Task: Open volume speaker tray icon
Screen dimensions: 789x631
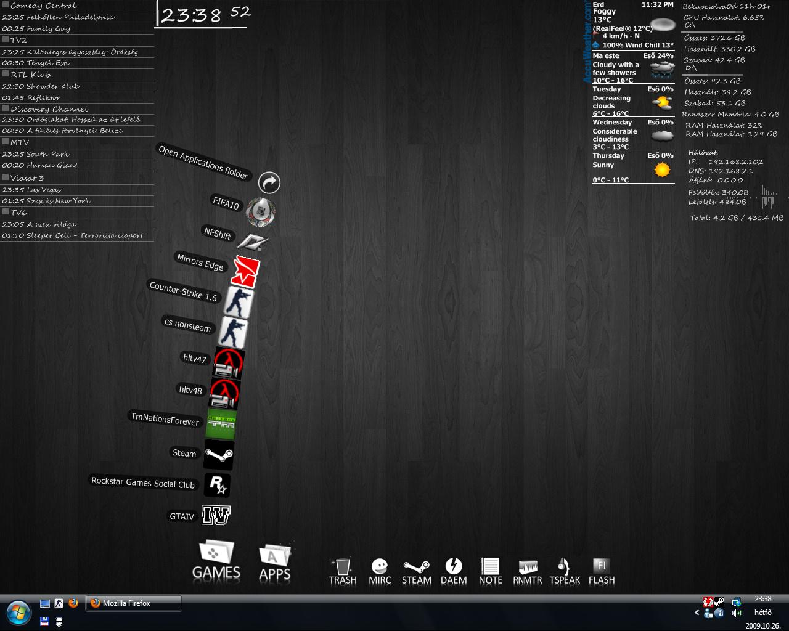Action: tap(737, 613)
